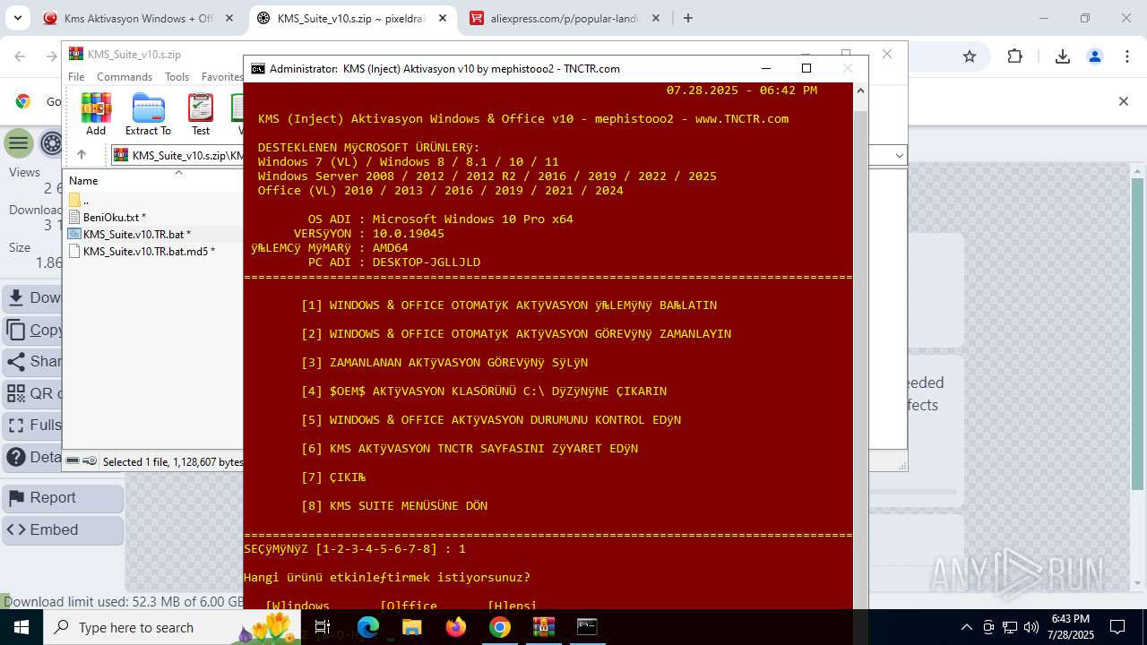Screen dimensions: 1147x645
Task: Open pixeldrain Embed option
Action: 63,530
